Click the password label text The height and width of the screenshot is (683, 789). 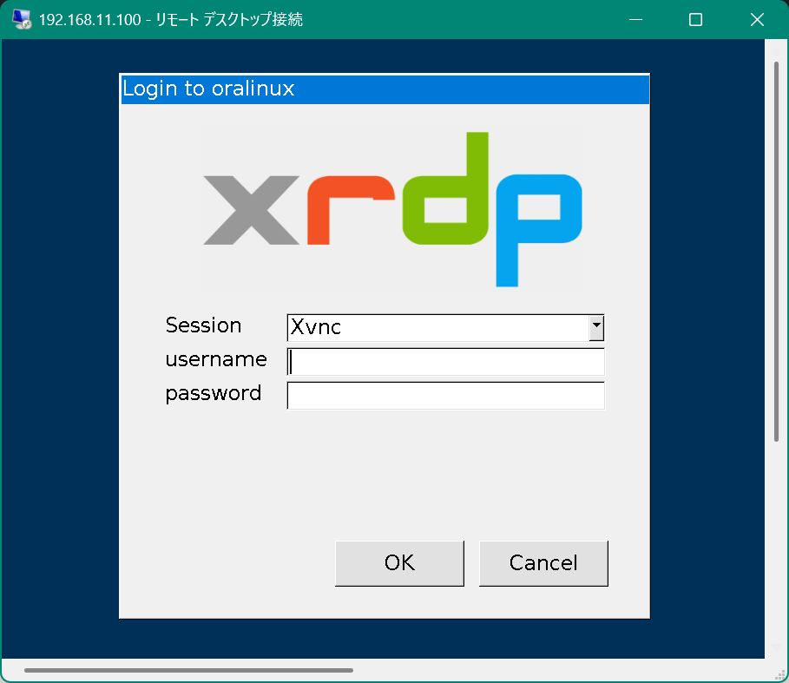tap(213, 393)
